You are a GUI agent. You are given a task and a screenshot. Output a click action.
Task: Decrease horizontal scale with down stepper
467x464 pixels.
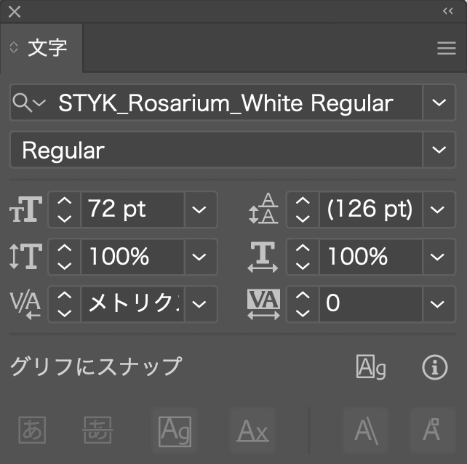(303, 265)
